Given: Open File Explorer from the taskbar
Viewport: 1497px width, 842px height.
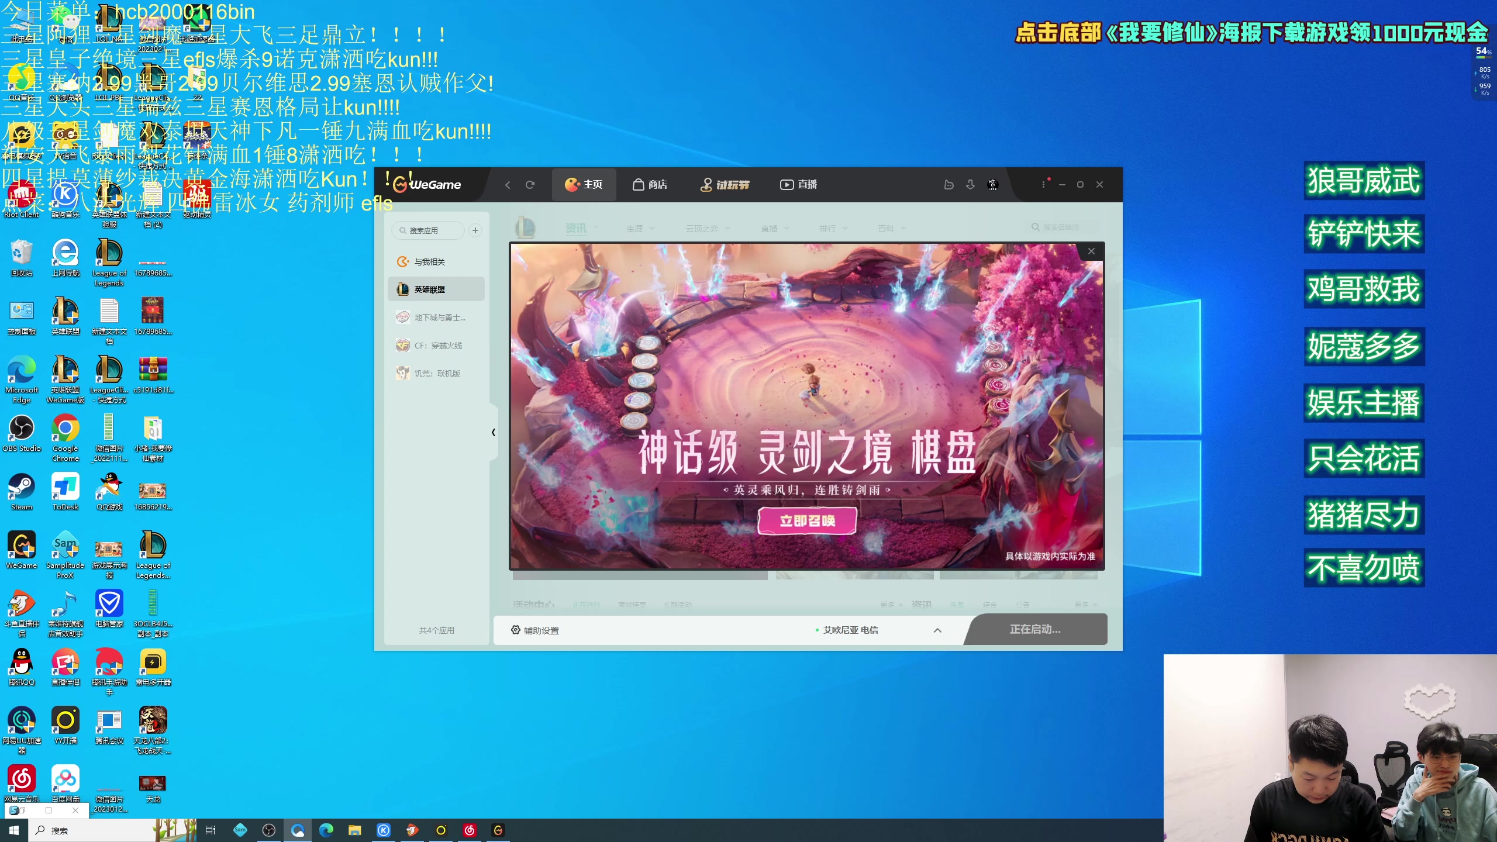Looking at the screenshot, I should click(x=354, y=830).
